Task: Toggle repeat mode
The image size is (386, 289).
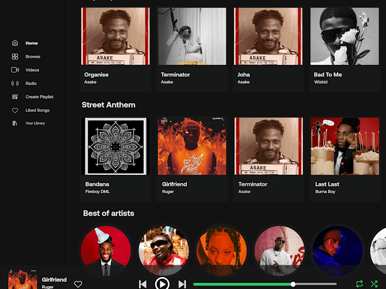Action: tap(359, 284)
